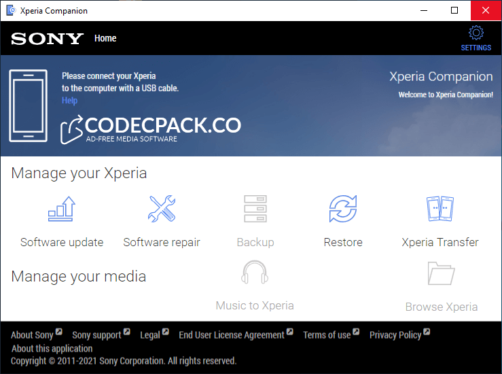The image size is (502, 374).
Task: Select the Music to Xperia label
Action: (x=255, y=305)
